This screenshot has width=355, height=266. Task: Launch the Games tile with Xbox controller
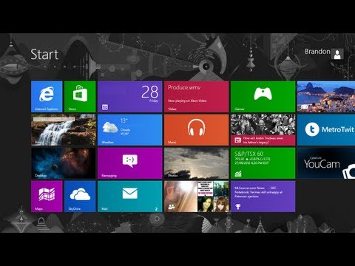click(263, 97)
